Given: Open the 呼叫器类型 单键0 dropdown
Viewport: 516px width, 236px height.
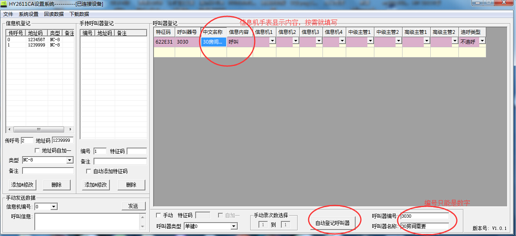Looking at the screenshot, I should pyautogui.click(x=234, y=226).
